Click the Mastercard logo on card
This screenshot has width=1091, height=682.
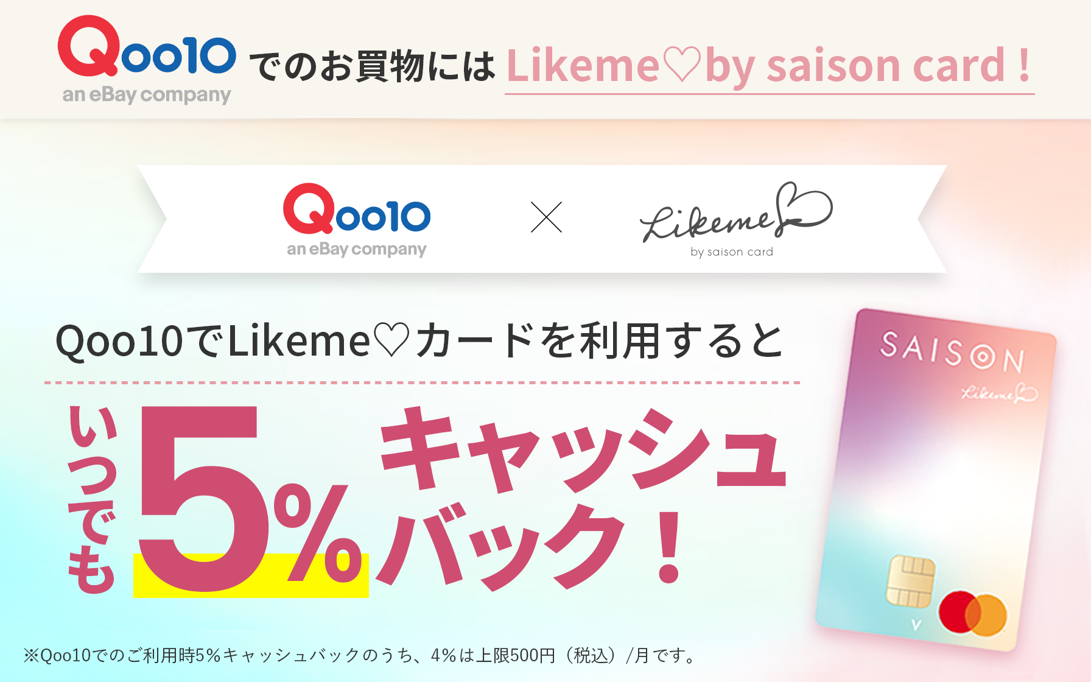click(972, 613)
